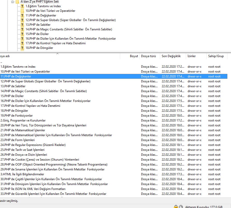Select 28.PHP'de OOP row
Image resolution: width=231 pixels, height=208 pixels.
point(114,164)
